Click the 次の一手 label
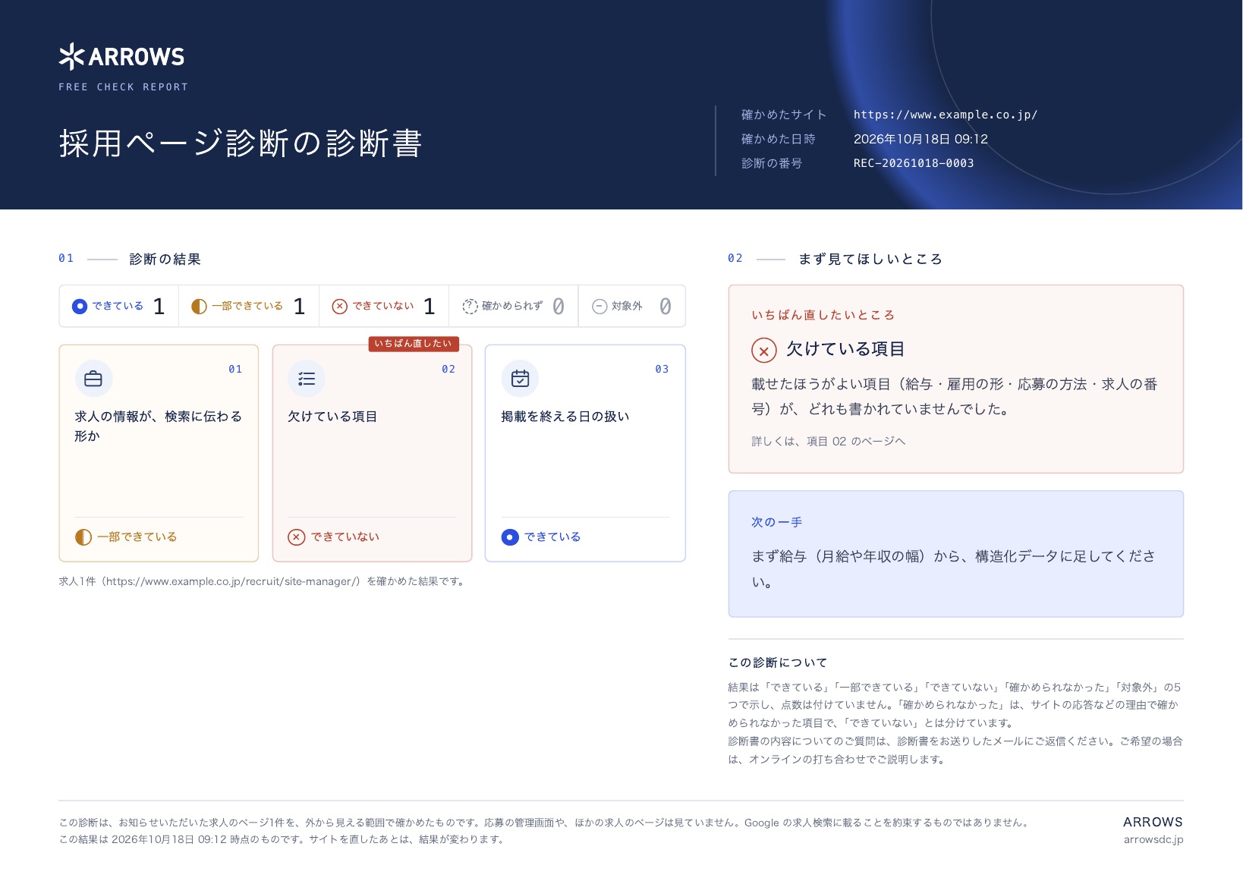The width and height of the screenshot is (1243, 878). [x=776, y=522]
